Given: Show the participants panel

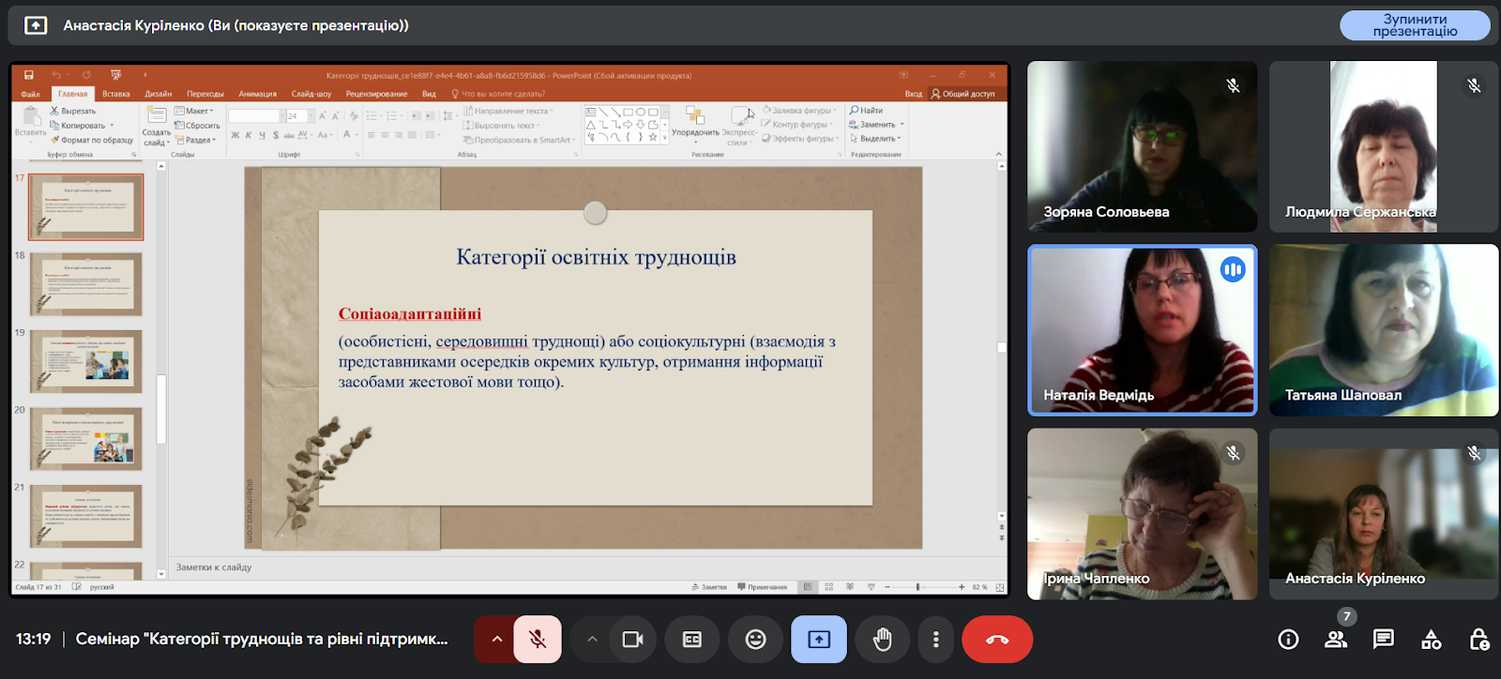Looking at the screenshot, I should [1336, 640].
